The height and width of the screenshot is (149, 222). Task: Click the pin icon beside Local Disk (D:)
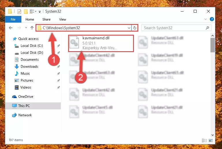[x=59, y=53]
